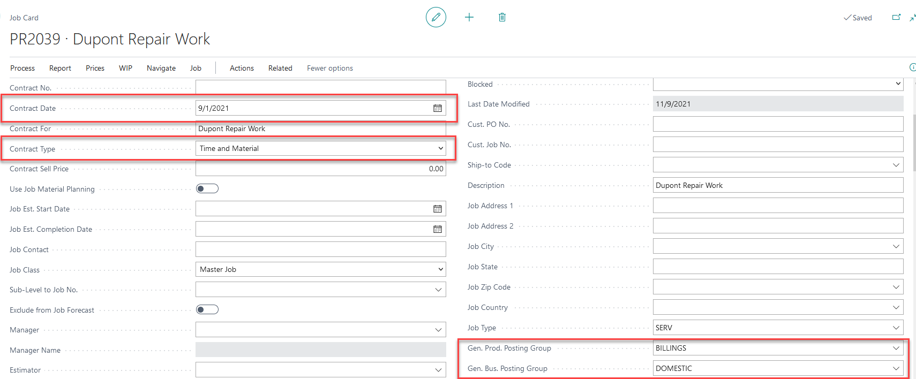Expand the Contract Type dropdown
The width and height of the screenshot is (916, 379).
tap(440, 148)
